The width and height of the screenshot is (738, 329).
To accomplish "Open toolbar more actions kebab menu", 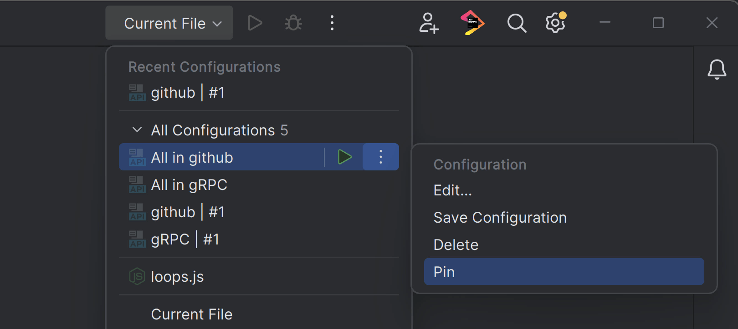I will [332, 23].
